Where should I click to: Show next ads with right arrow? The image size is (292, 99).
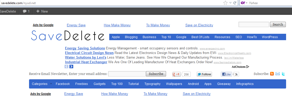[x=71, y=67]
